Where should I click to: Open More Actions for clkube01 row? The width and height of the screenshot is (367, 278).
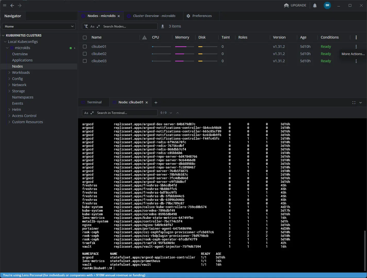[x=356, y=47]
